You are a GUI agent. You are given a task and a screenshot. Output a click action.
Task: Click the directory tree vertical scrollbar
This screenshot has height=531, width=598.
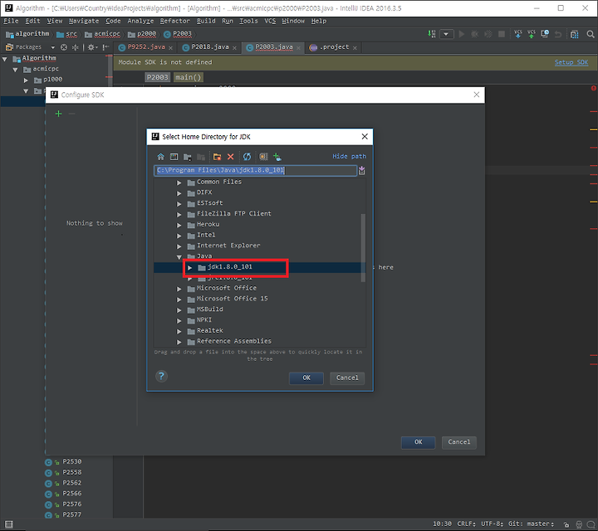(363, 247)
